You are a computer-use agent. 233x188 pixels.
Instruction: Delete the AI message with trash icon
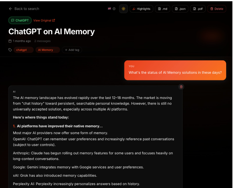(x=181, y=87)
